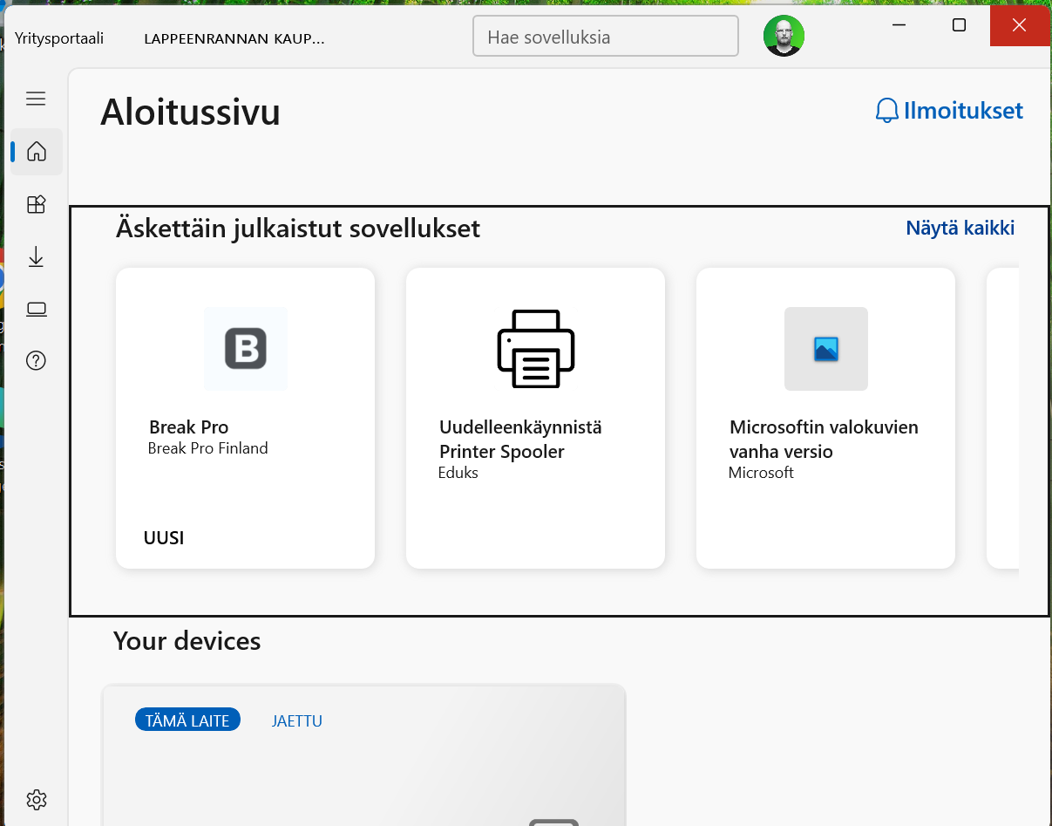Viewport: 1052px width, 826px height.
Task: Click the Aloitussivu page heading
Action: (191, 113)
